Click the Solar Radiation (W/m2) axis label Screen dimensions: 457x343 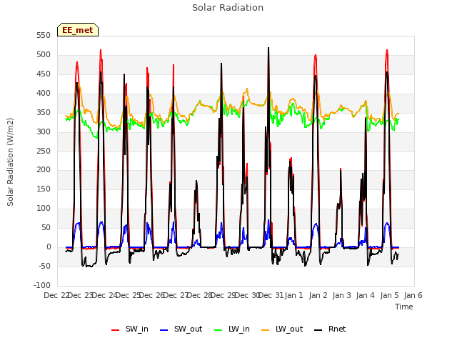tap(10, 162)
